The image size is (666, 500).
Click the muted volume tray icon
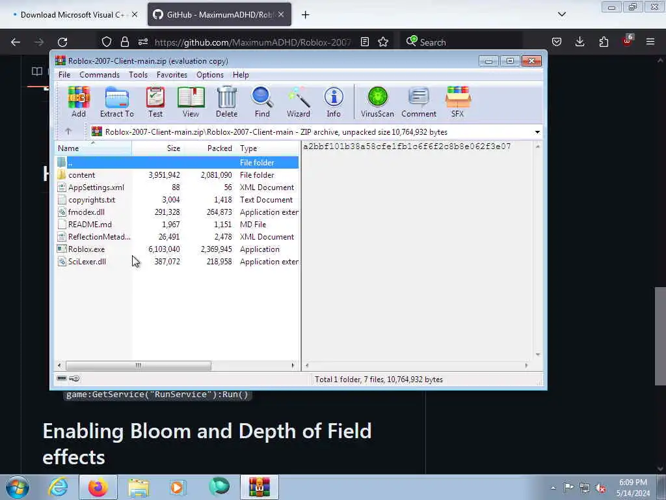pyautogui.click(x=600, y=488)
